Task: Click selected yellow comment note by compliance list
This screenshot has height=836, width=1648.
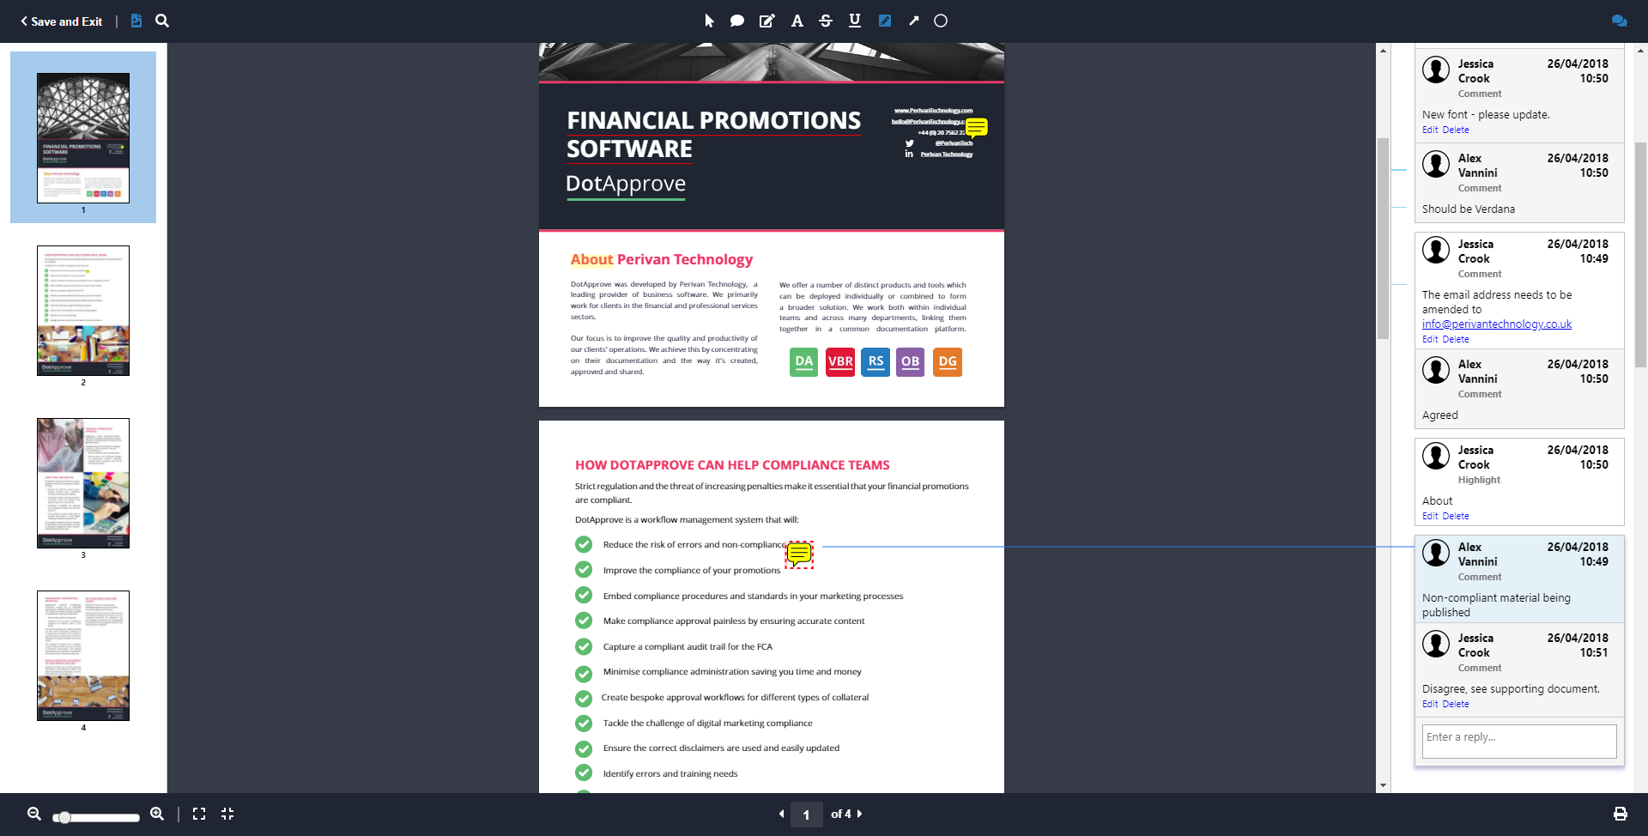Action: coord(799,554)
